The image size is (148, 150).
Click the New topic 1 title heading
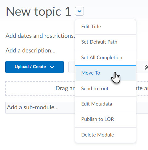pos(39,12)
